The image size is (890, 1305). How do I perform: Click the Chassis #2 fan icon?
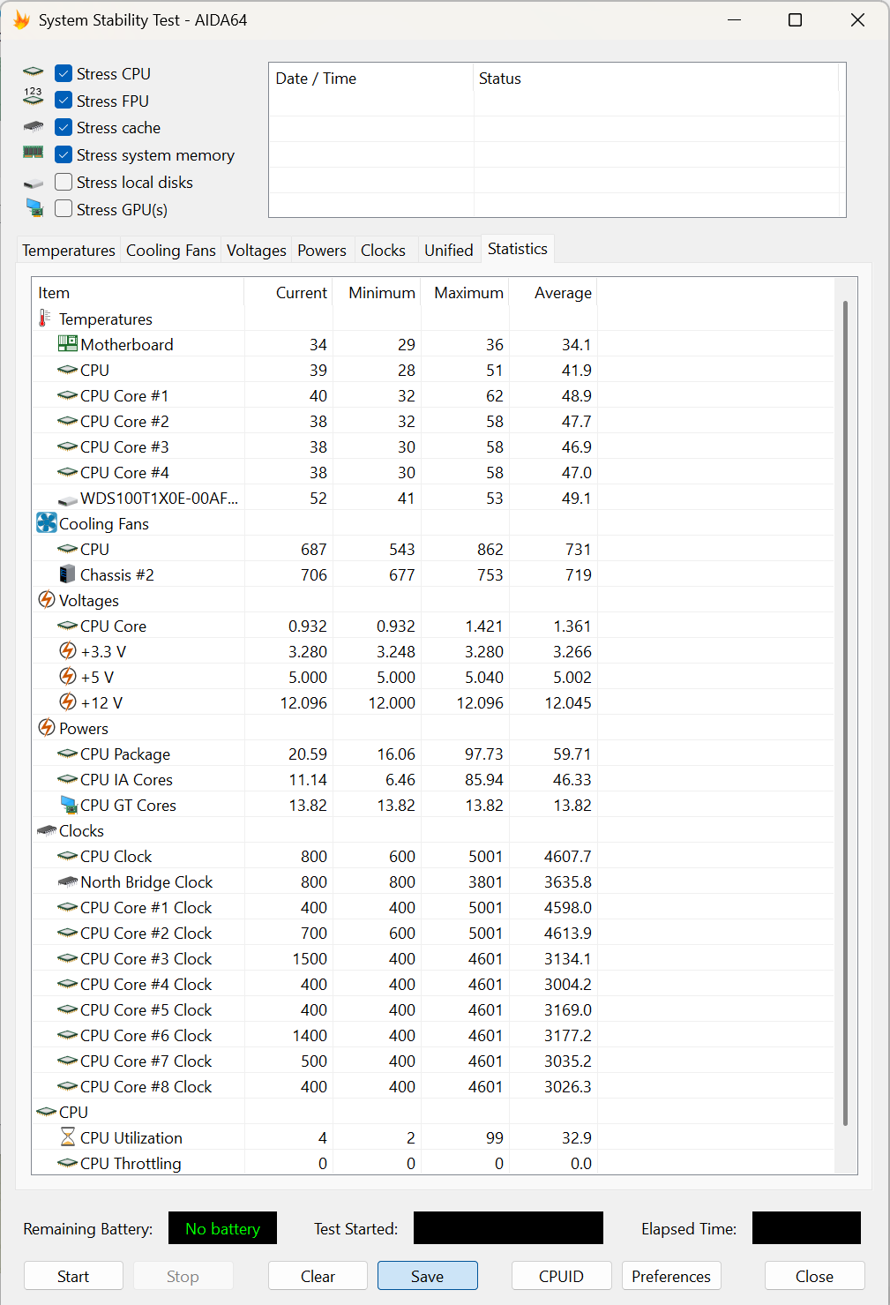(68, 574)
